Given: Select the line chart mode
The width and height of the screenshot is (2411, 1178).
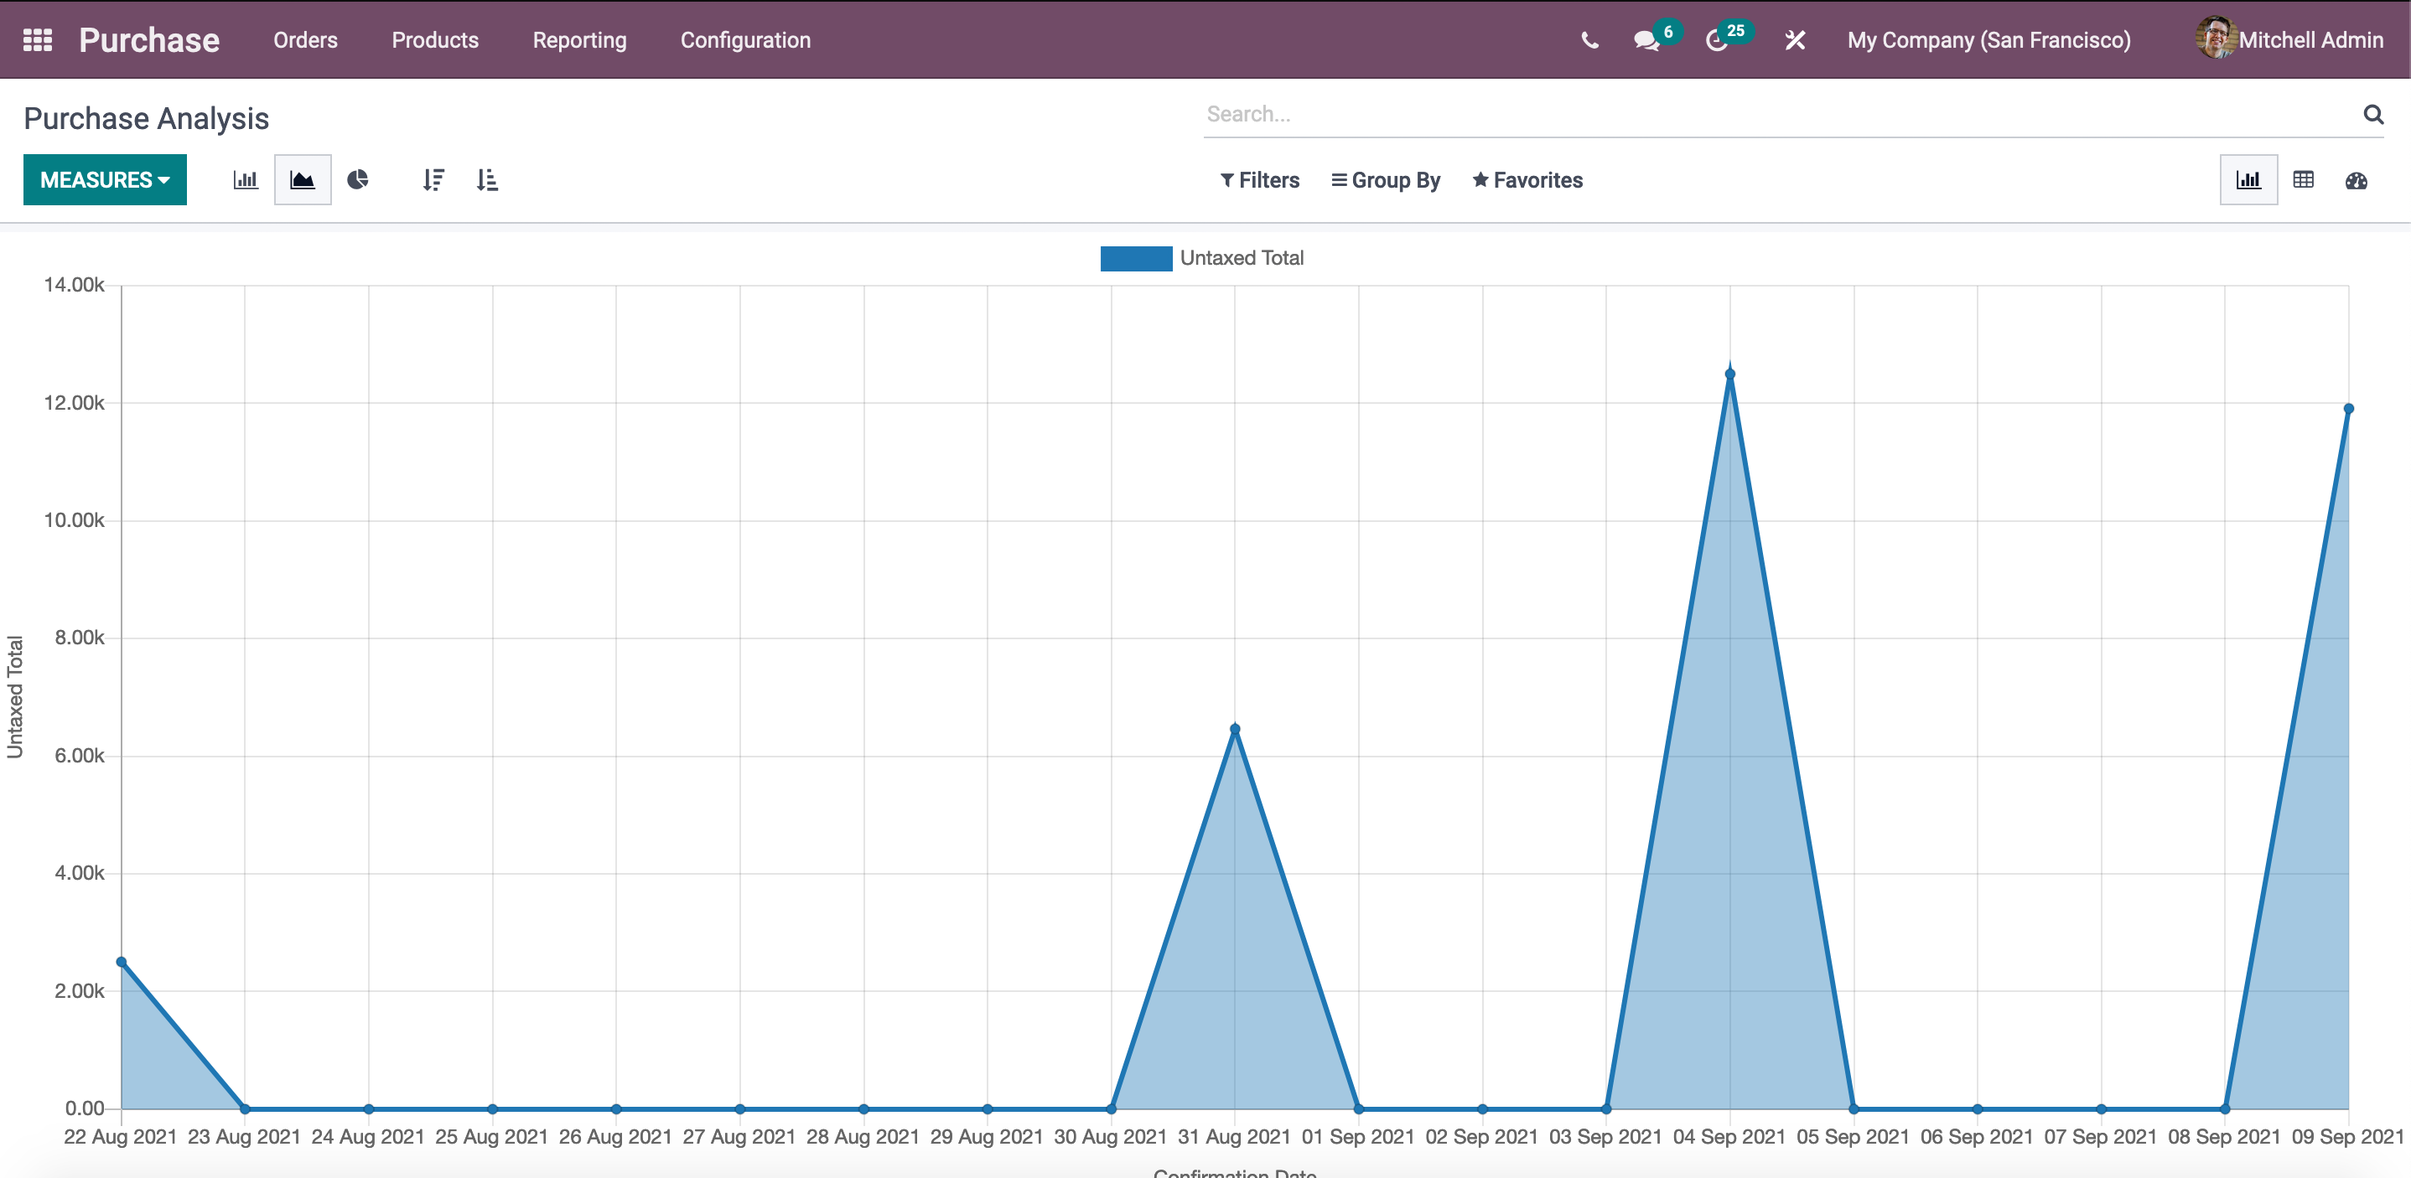Looking at the screenshot, I should pyautogui.click(x=303, y=179).
